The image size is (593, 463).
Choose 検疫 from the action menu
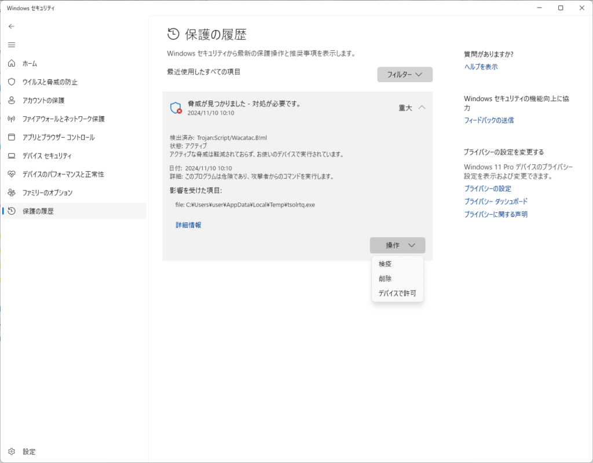point(385,264)
